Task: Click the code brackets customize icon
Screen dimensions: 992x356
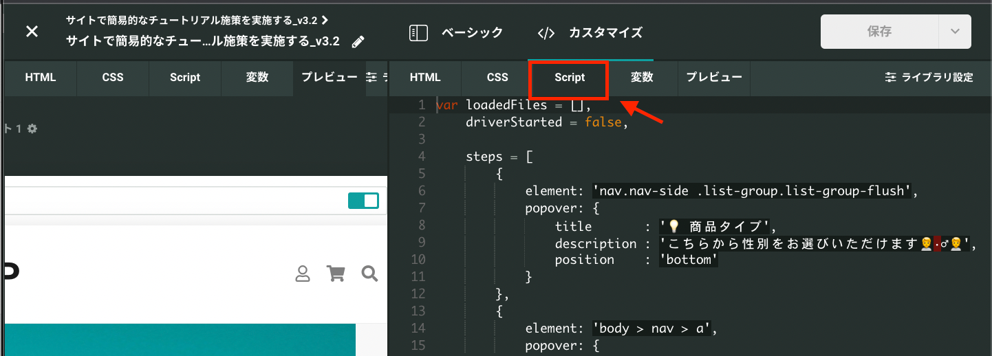Action: 546,32
